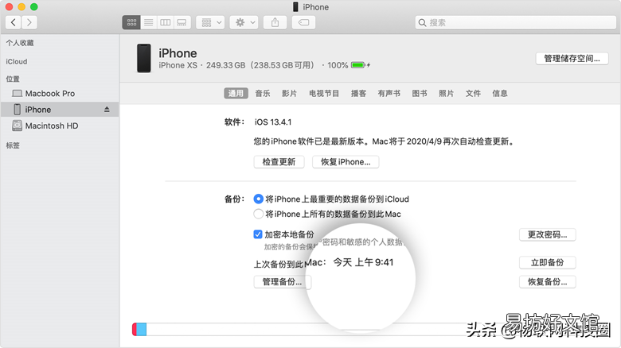Click the 搜索 search field
The image size is (621, 348).
coord(516,22)
